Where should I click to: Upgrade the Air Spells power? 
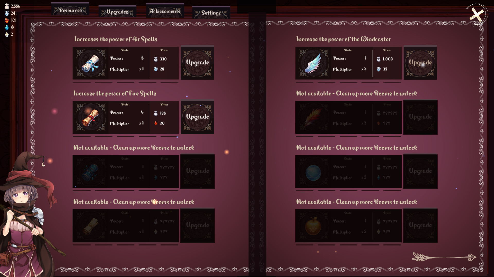197,63
